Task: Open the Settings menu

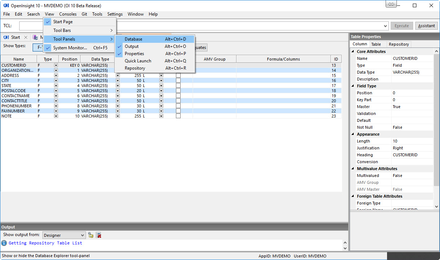Action: tap(115, 14)
